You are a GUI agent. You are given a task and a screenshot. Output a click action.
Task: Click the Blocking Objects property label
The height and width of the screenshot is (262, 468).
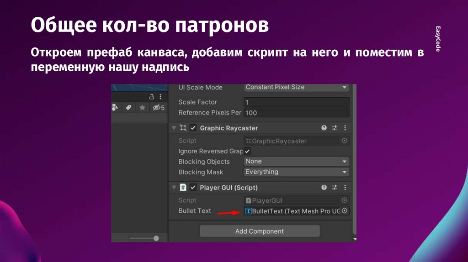click(204, 162)
